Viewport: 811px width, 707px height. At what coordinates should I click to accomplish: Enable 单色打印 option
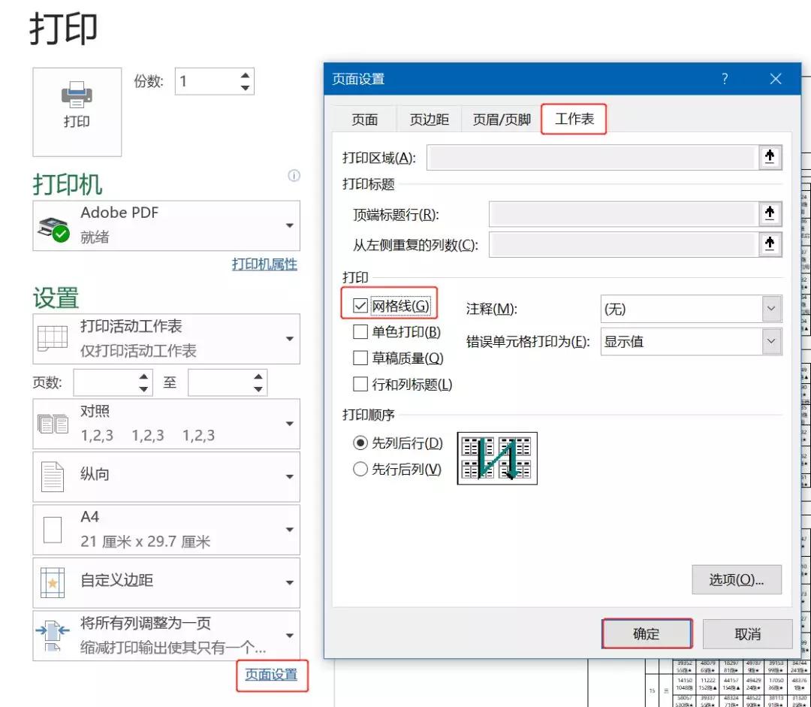click(x=360, y=331)
